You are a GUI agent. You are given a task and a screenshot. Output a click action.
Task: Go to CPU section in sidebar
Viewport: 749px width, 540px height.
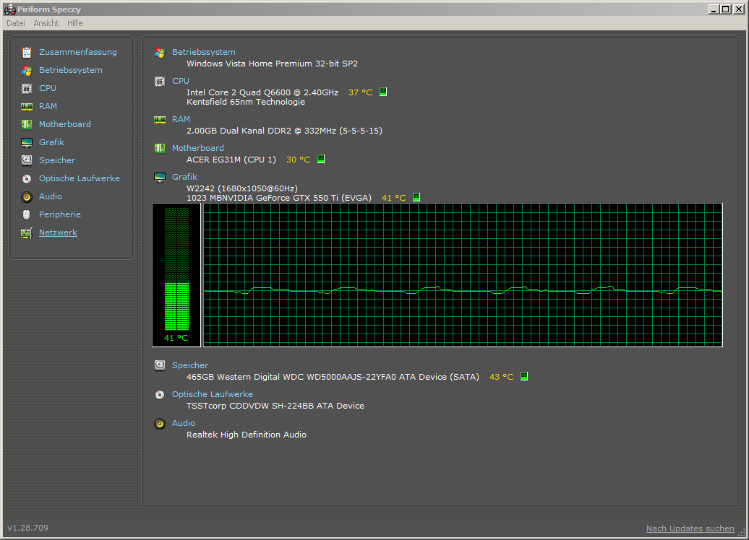coord(48,88)
